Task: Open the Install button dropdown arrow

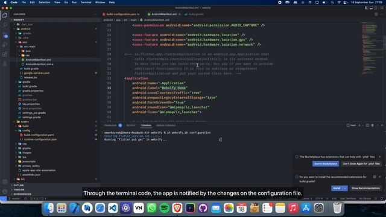Action: point(345,188)
